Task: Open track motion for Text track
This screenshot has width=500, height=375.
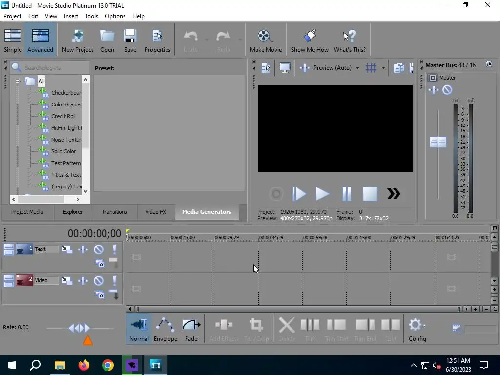Action: [x=67, y=250]
